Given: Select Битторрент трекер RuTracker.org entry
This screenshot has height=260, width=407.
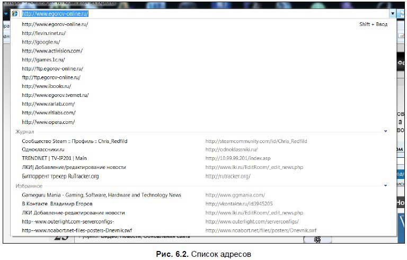Looking at the screenshot, I should tap(60, 176).
